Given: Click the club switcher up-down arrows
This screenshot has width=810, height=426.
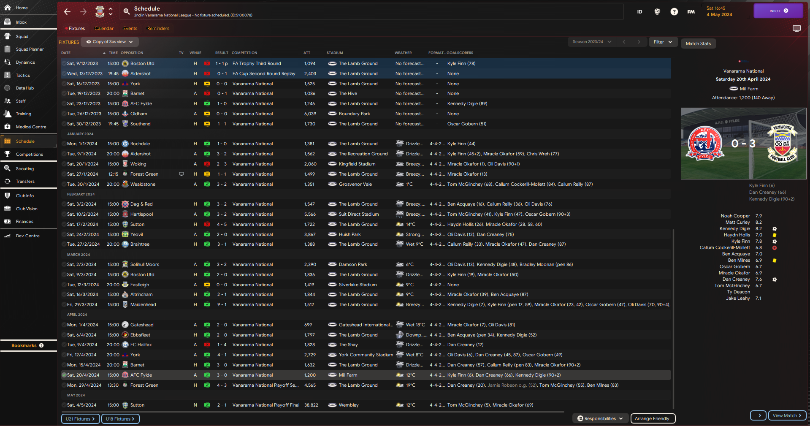Looking at the screenshot, I should click(x=111, y=11).
